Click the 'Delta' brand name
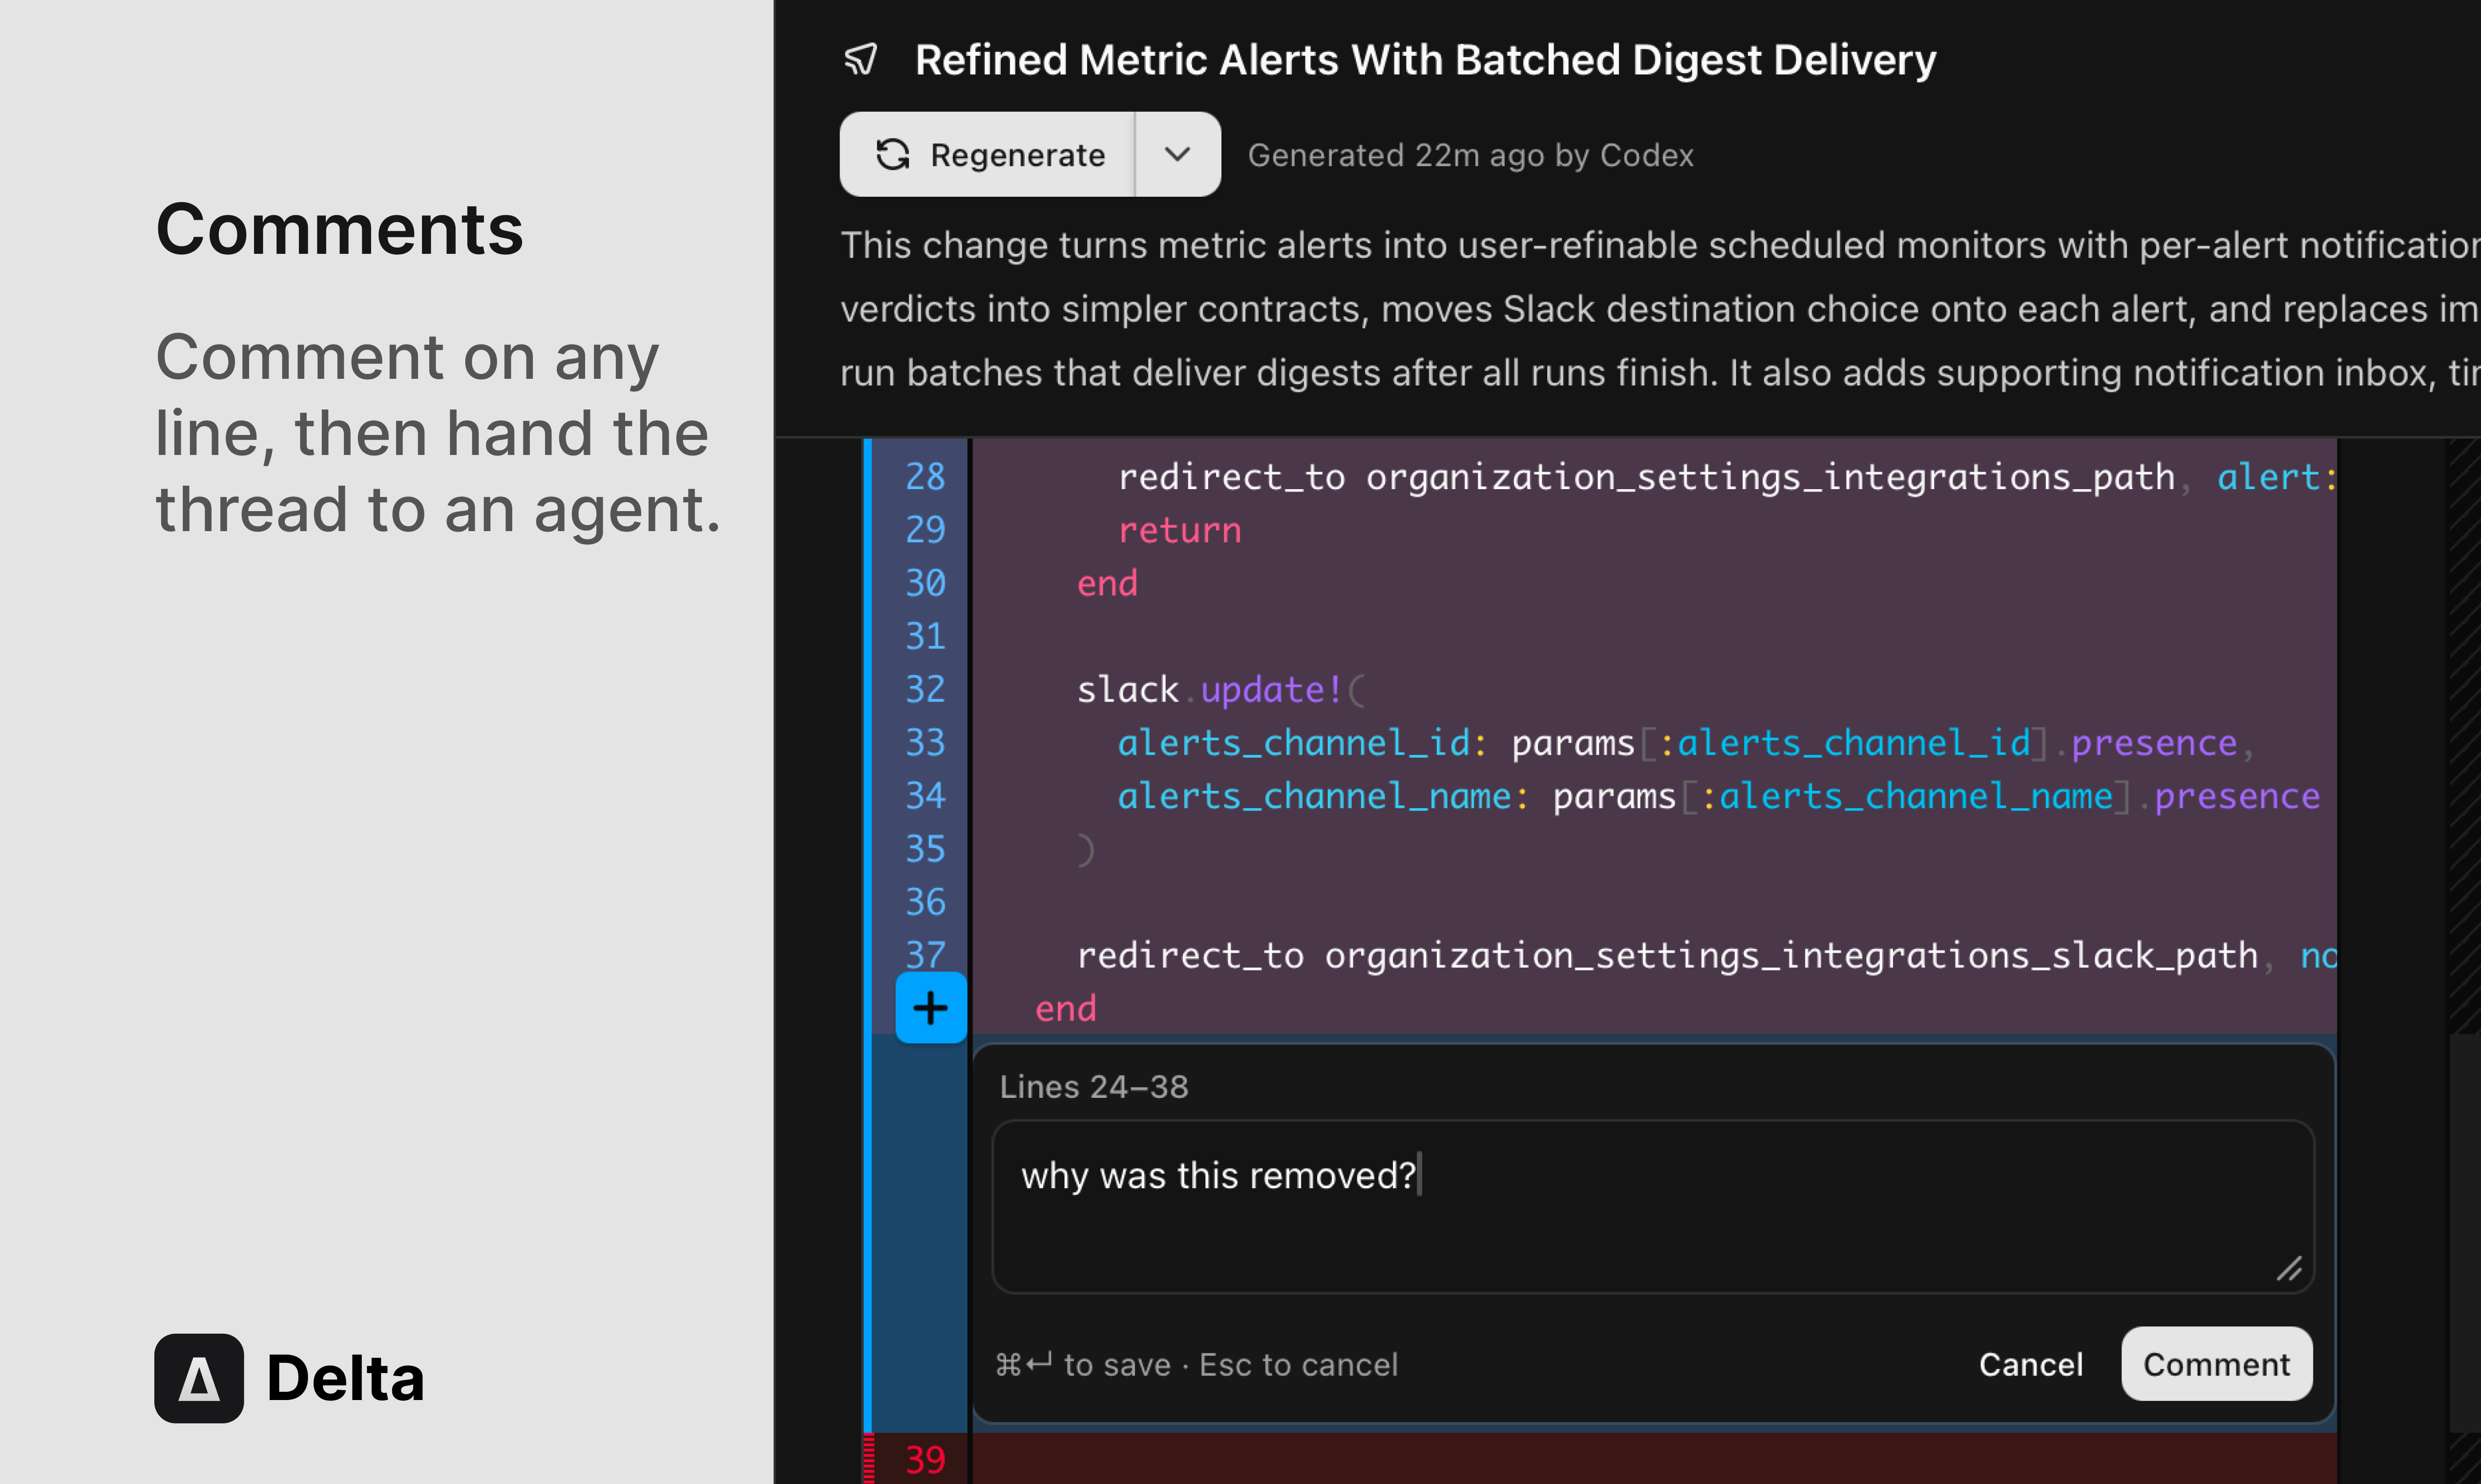The height and width of the screenshot is (1484, 2481). click(345, 1378)
